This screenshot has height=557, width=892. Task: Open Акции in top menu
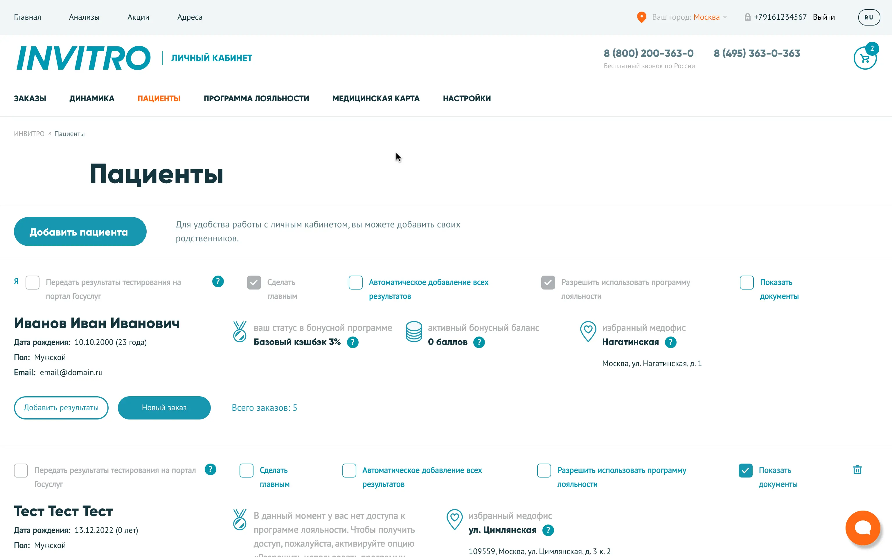(138, 17)
